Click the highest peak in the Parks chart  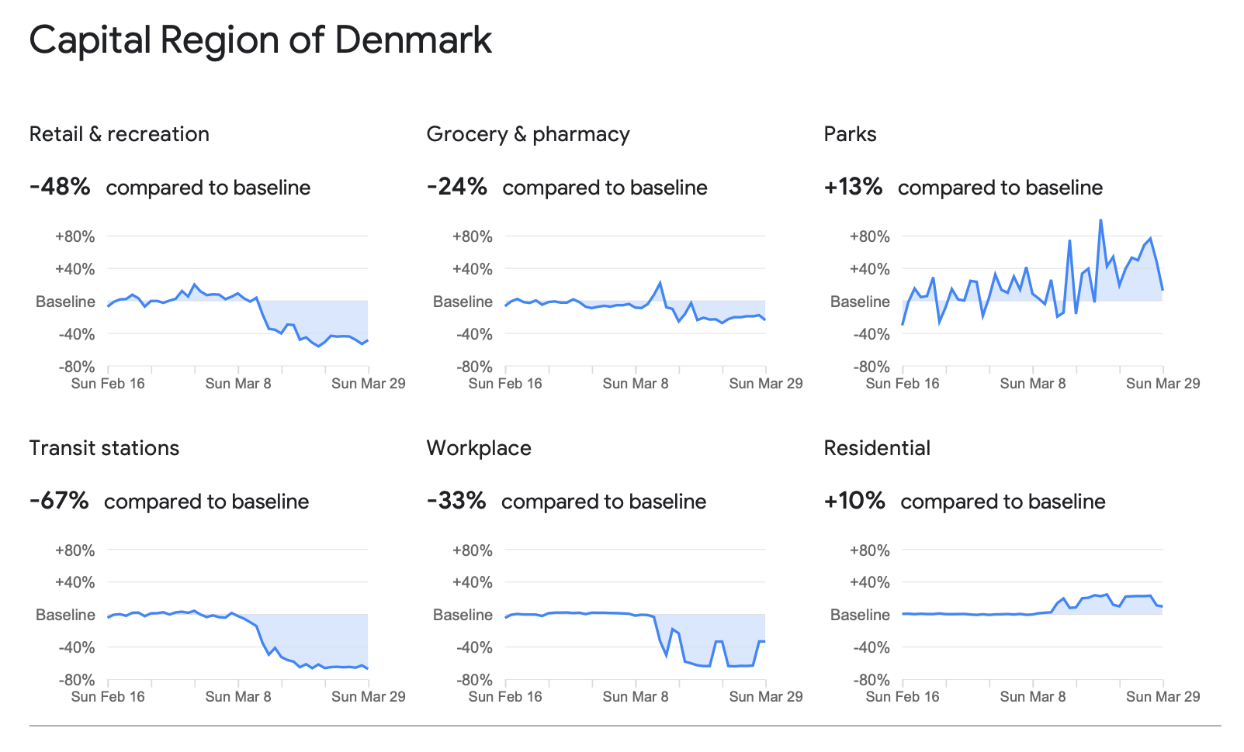[1100, 221]
